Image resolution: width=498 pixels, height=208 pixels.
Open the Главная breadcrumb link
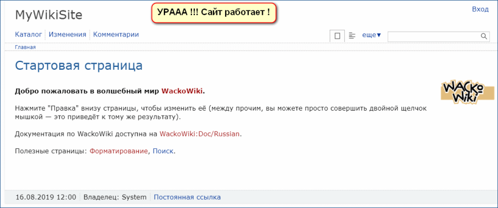[25, 48]
